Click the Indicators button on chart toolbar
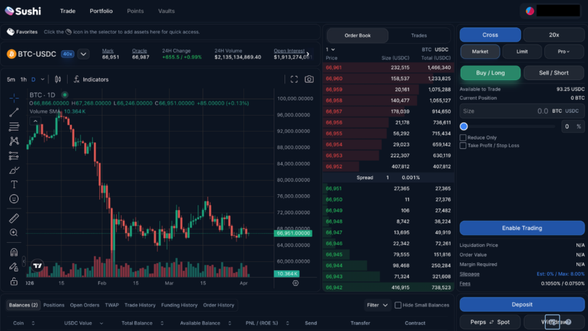This screenshot has height=331, width=588. point(90,79)
